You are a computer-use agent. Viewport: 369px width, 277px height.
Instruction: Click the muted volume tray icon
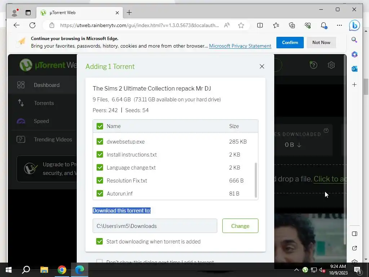pyautogui.click(x=323, y=270)
